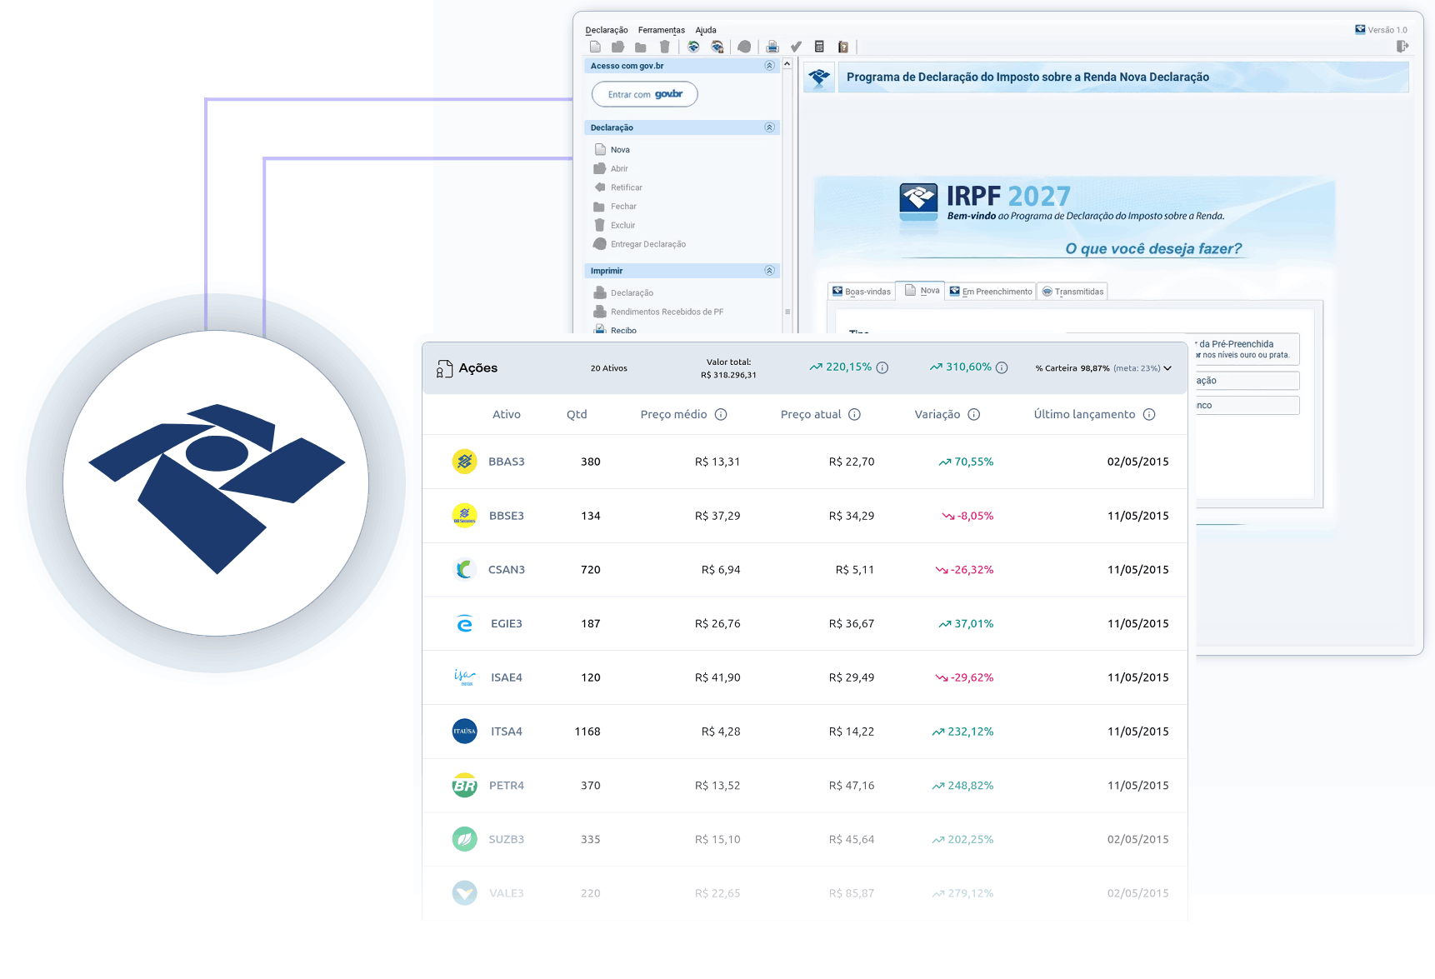This screenshot has width=1435, height=979.
Task: Open the Ferramentas menu
Action: pyautogui.click(x=662, y=30)
